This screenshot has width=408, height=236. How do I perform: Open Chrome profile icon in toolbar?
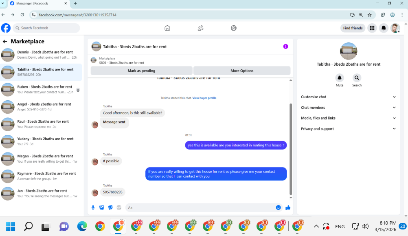[x=393, y=15]
